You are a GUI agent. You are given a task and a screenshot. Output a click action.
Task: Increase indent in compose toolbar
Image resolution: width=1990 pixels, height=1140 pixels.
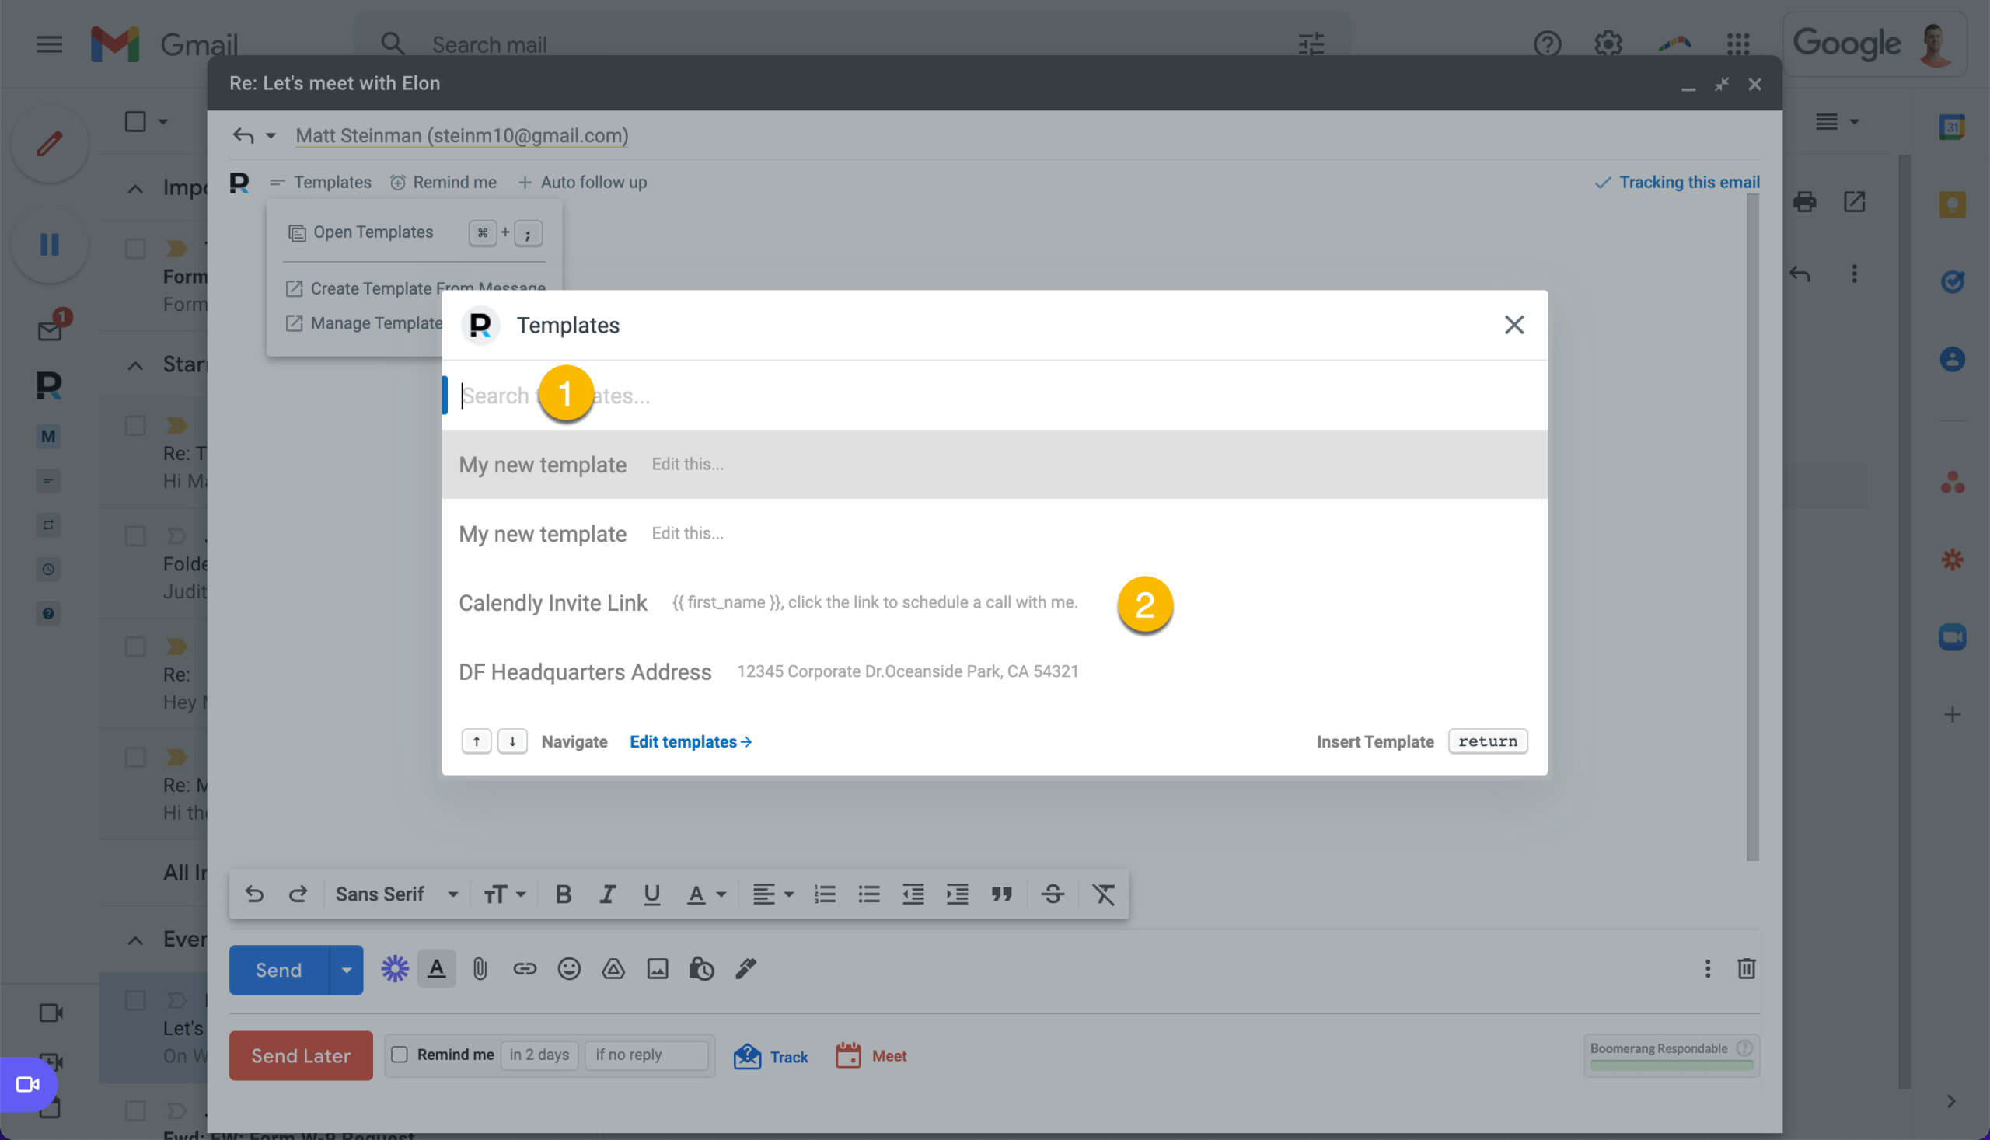coord(957,894)
